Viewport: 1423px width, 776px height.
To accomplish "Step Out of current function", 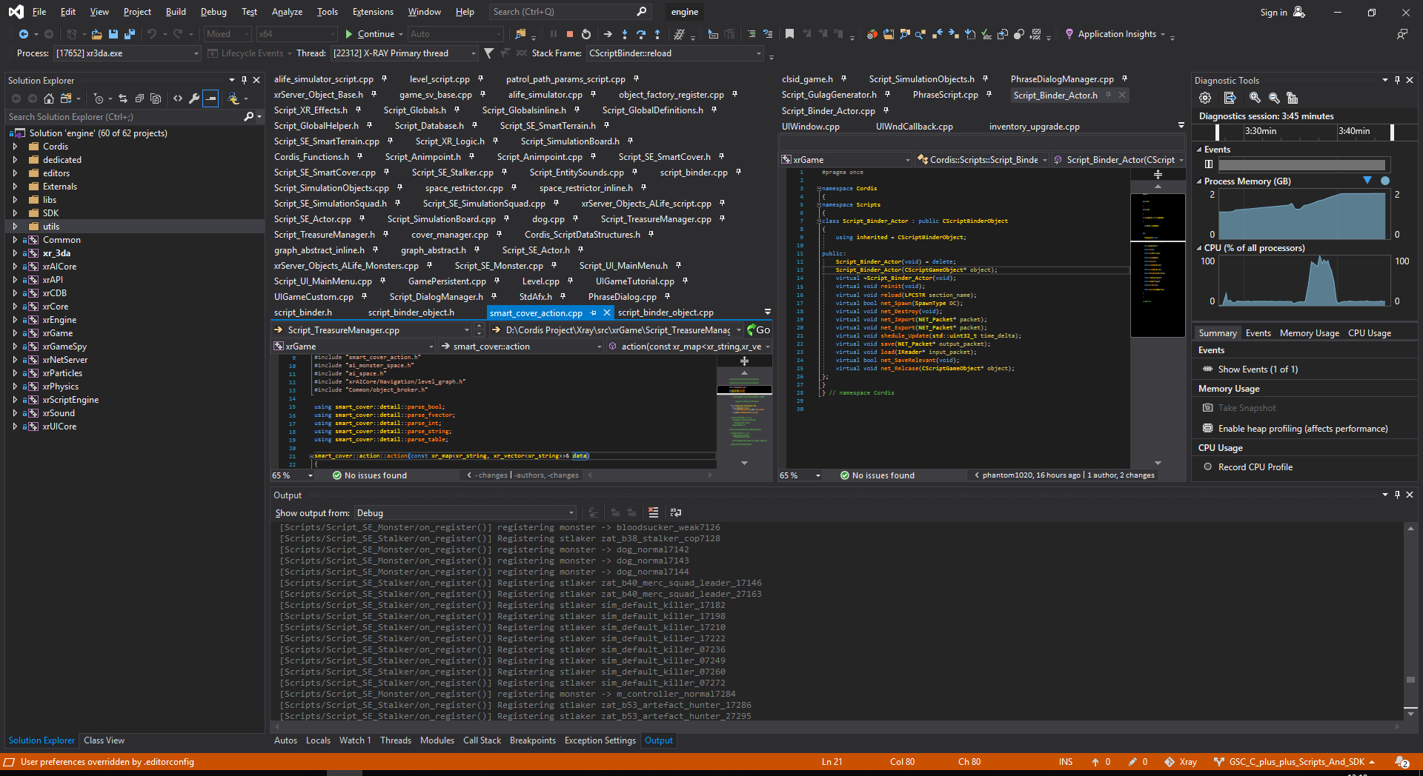I will click(x=657, y=34).
